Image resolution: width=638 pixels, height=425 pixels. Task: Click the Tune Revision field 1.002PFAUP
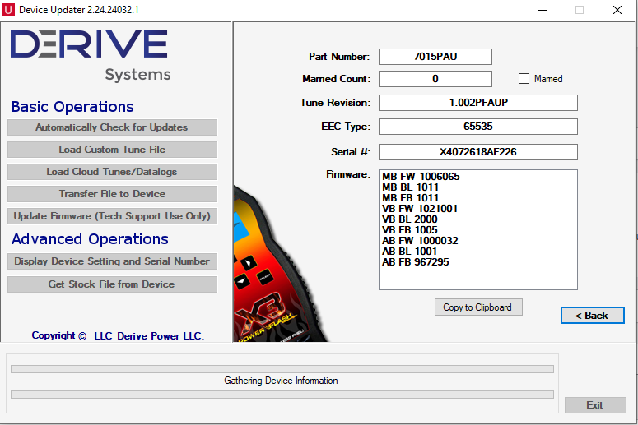tap(477, 103)
